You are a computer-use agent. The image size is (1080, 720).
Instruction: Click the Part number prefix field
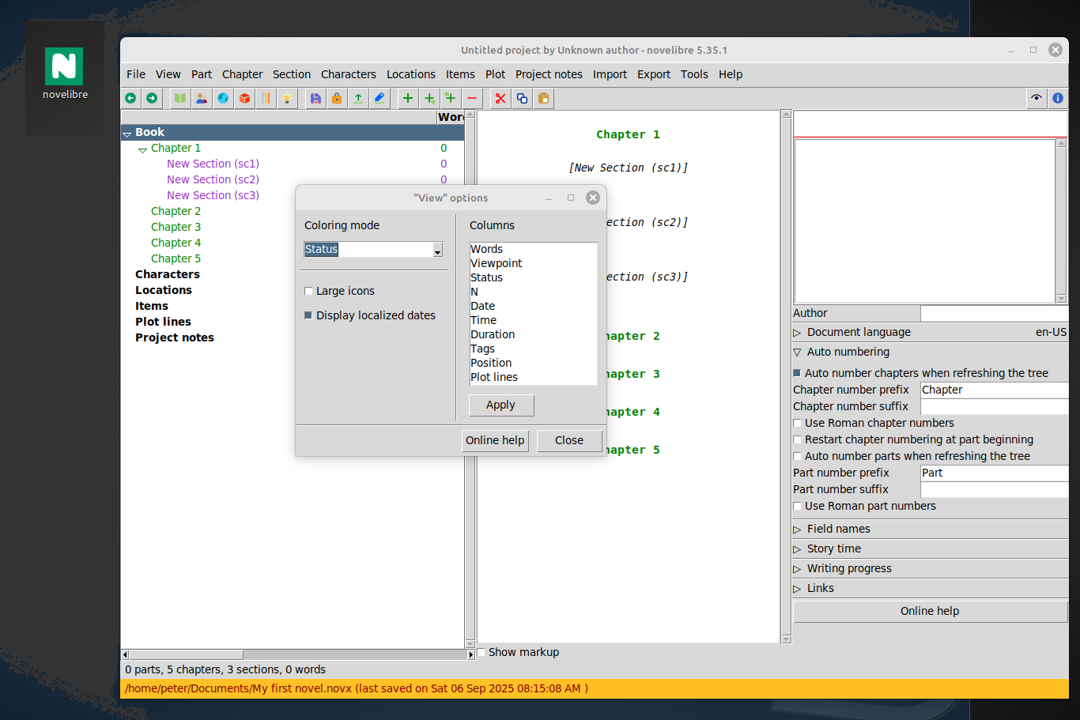(994, 473)
